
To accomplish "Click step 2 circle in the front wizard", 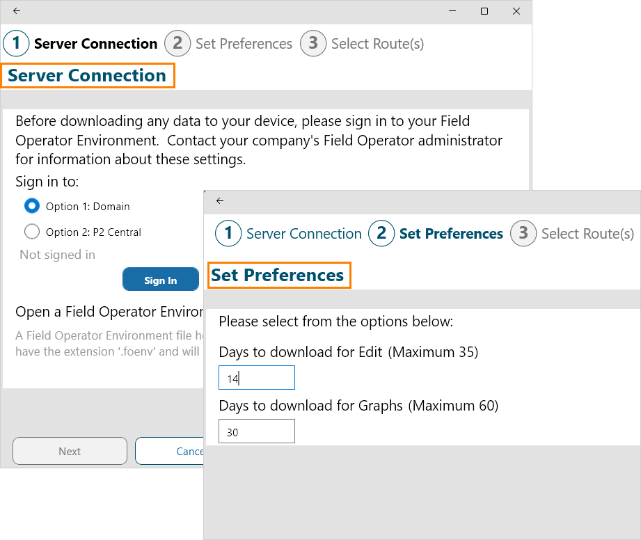I will pyautogui.click(x=381, y=234).
